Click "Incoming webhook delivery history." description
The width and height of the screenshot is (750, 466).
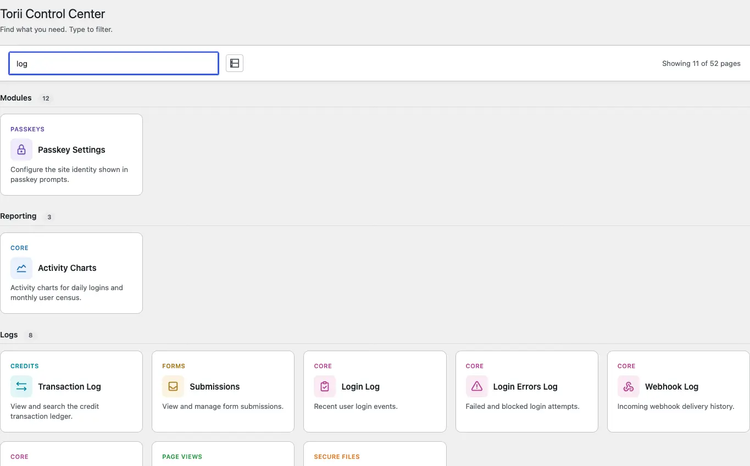tap(676, 407)
